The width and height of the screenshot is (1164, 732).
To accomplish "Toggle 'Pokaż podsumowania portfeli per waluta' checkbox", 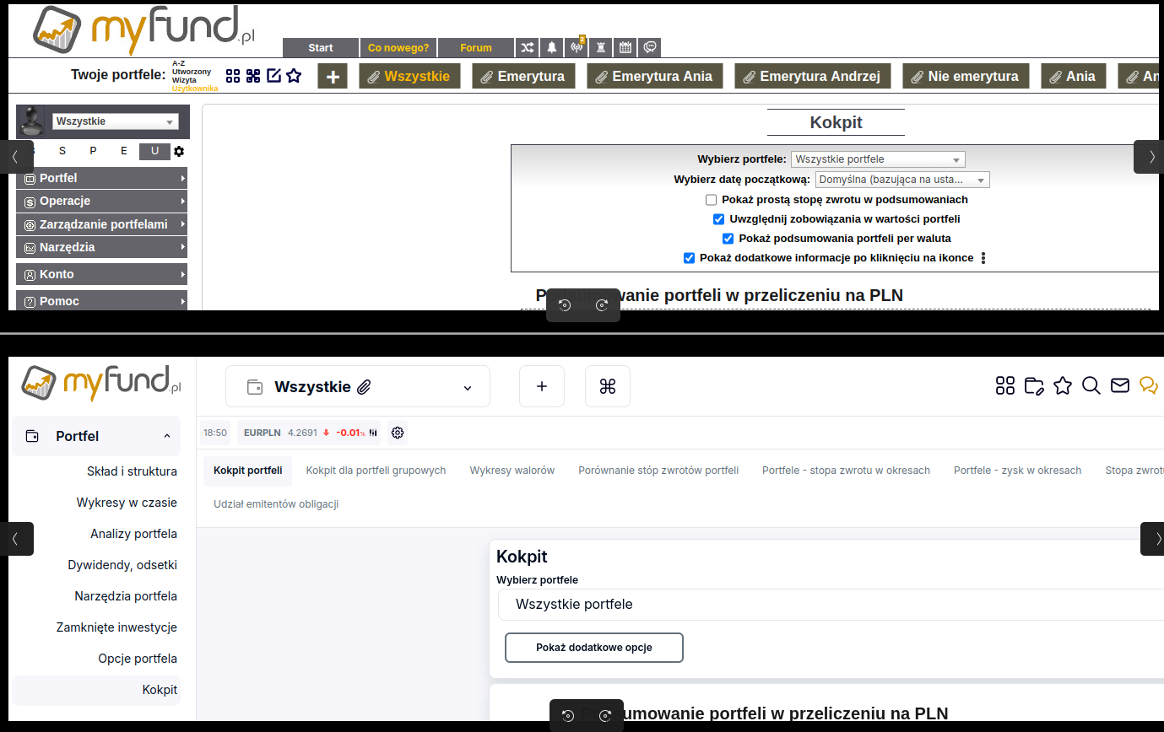I will pos(728,239).
